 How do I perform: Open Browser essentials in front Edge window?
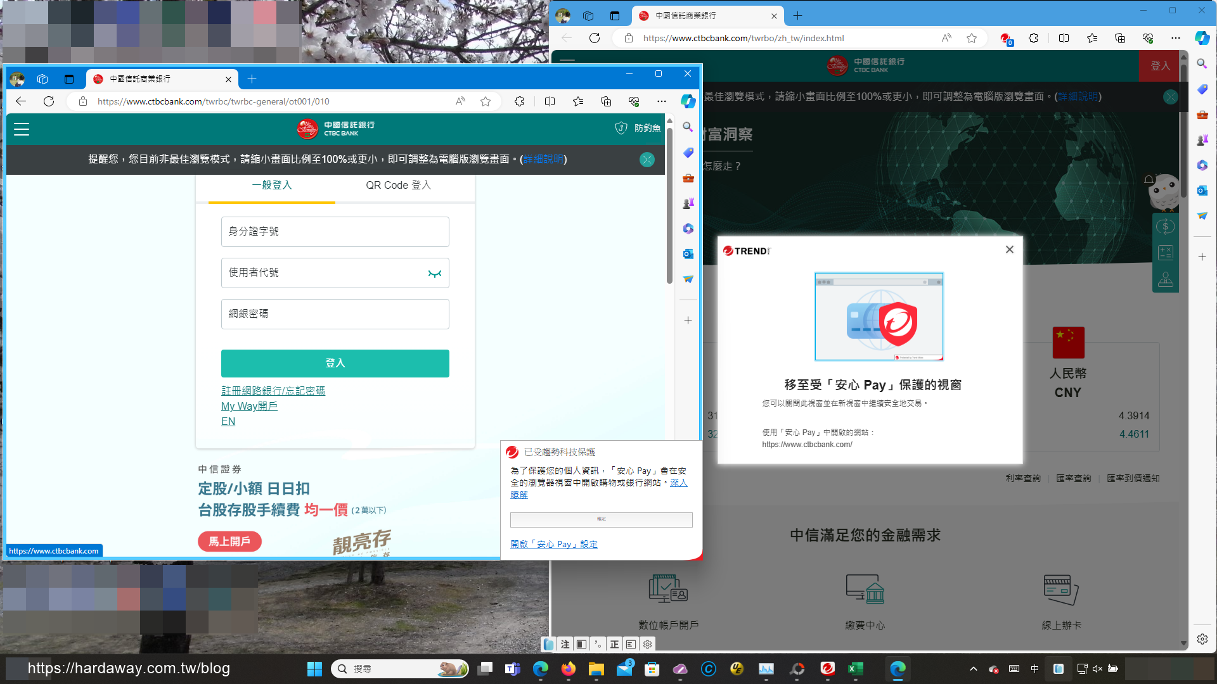click(x=633, y=101)
